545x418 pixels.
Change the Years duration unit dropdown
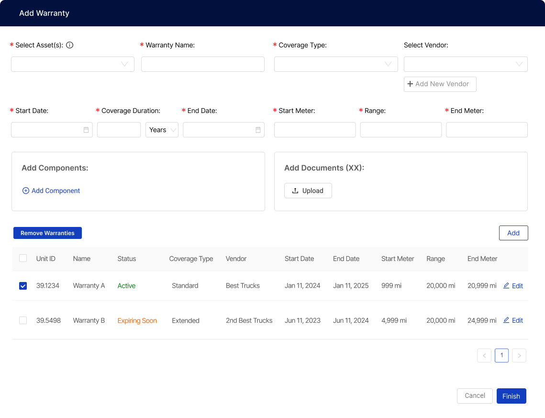162,130
